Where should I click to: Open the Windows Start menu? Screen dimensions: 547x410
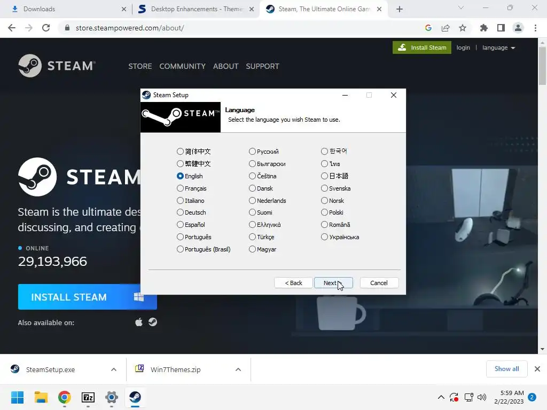click(17, 397)
